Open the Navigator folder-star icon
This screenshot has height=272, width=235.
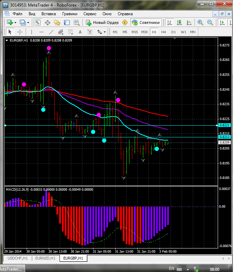click(57, 22)
